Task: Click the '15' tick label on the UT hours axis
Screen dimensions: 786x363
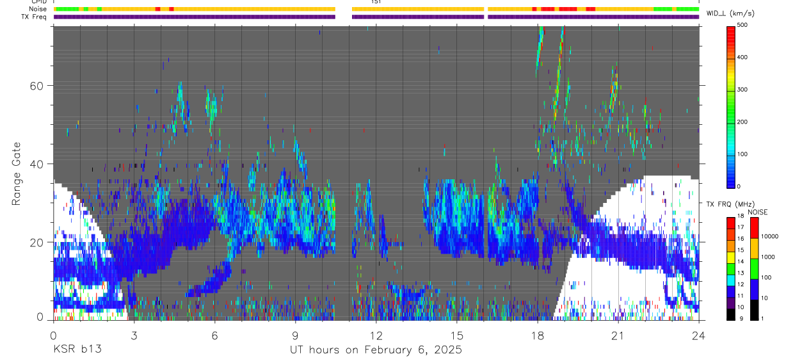Action: coord(456,335)
